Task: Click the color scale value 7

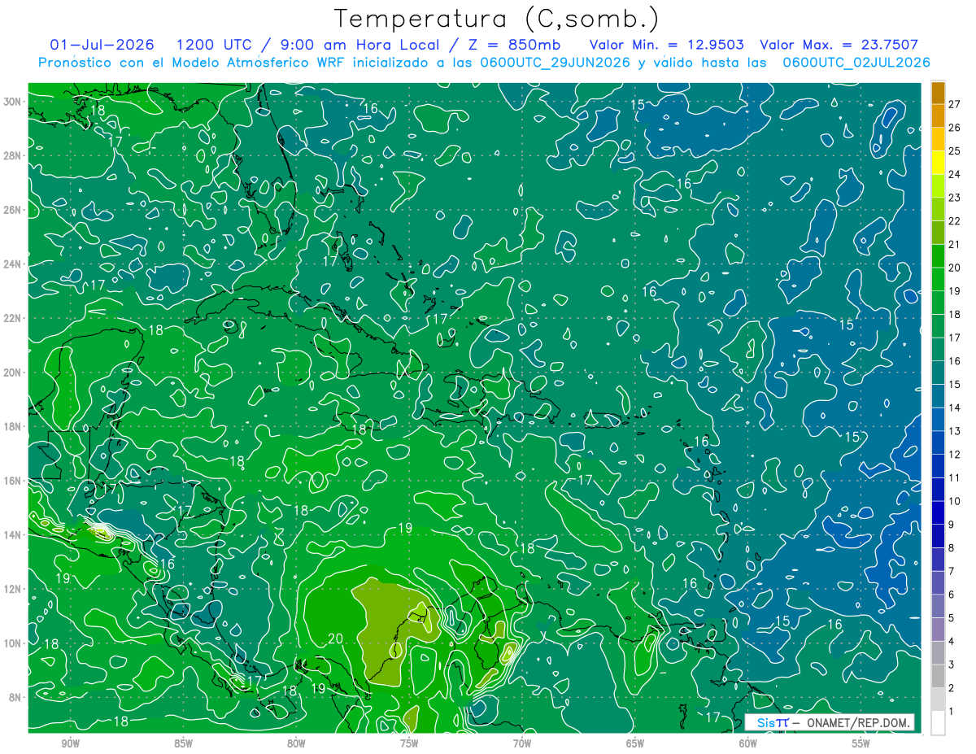Action: [x=952, y=571]
